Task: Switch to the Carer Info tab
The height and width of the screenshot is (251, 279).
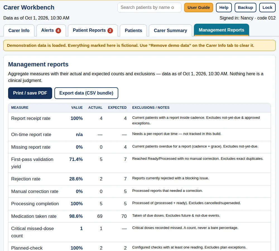Action: click(19, 30)
